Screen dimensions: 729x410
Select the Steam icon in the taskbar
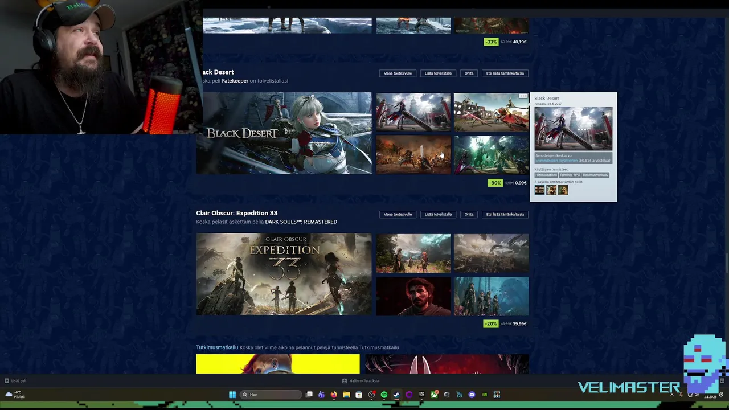point(396,395)
